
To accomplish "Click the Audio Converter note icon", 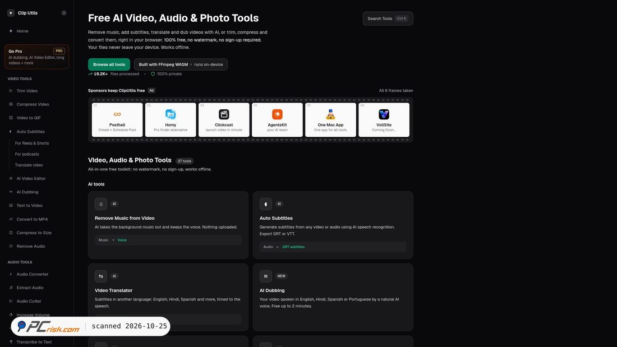I will (11, 274).
